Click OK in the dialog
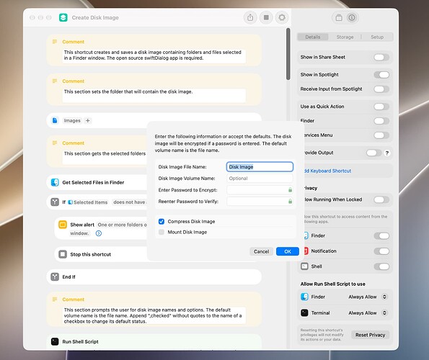 click(x=288, y=251)
